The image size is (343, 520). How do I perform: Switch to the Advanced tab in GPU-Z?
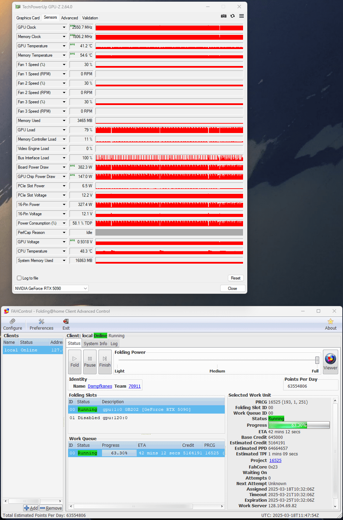[x=69, y=18]
